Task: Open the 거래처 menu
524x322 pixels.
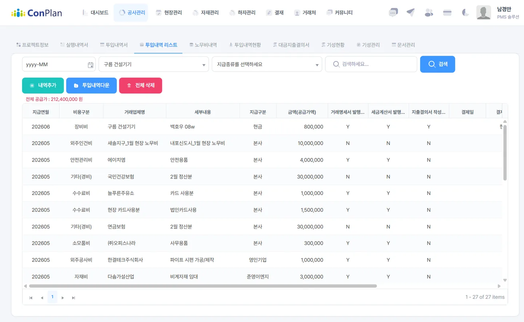Action: 305,13
